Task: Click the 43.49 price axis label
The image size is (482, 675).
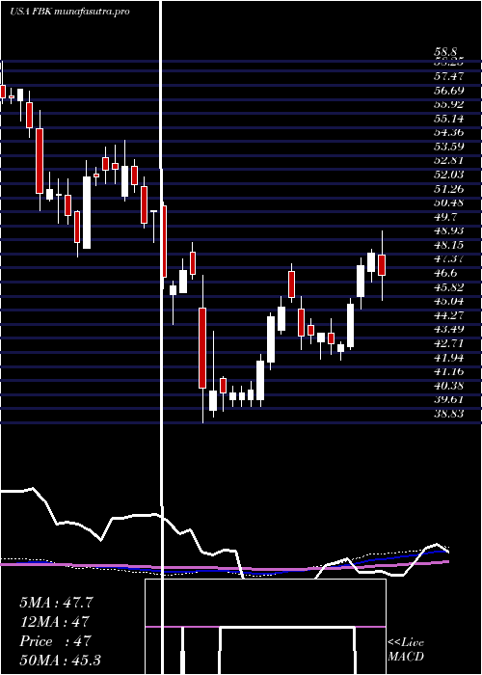Action: tap(449, 329)
